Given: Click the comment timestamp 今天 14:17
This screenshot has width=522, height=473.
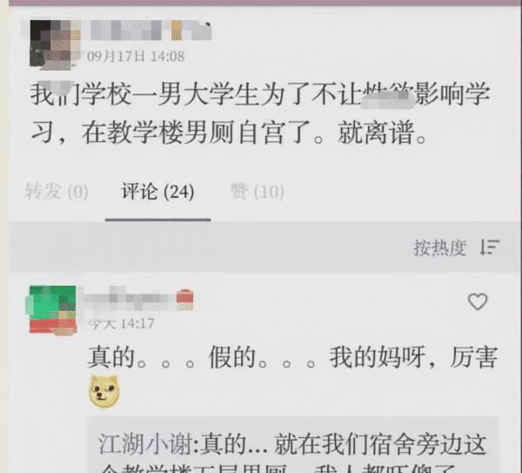Looking at the screenshot, I should point(121,323).
